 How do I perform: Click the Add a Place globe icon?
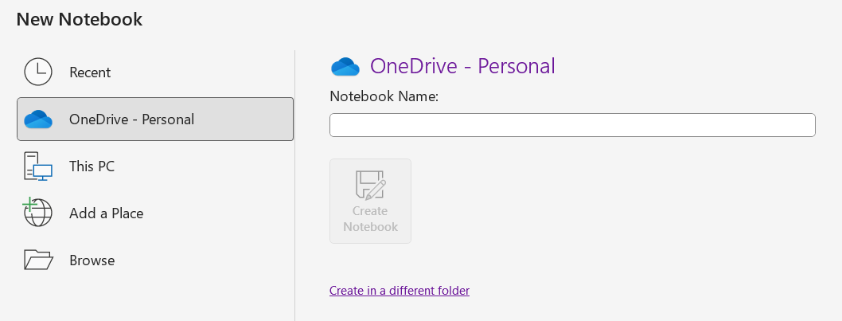pyautogui.click(x=37, y=213)
